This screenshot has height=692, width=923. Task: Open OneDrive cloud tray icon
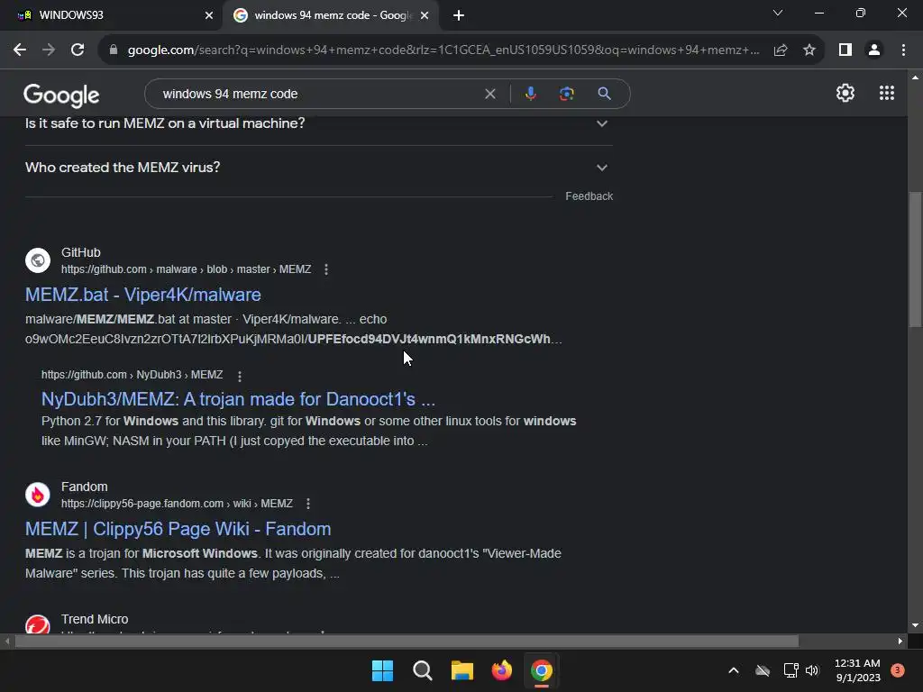point(763,670)
